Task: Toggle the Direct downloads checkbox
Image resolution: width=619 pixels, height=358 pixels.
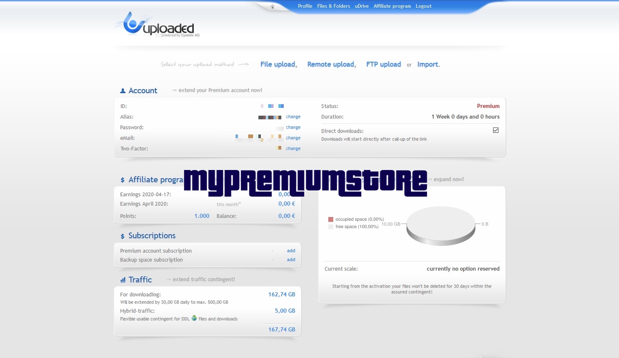Action: tap(496, 130)
